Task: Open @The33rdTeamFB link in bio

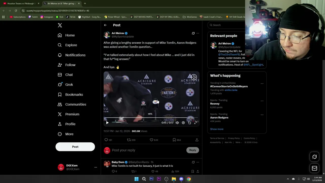Action: click(x=229, y=55)
